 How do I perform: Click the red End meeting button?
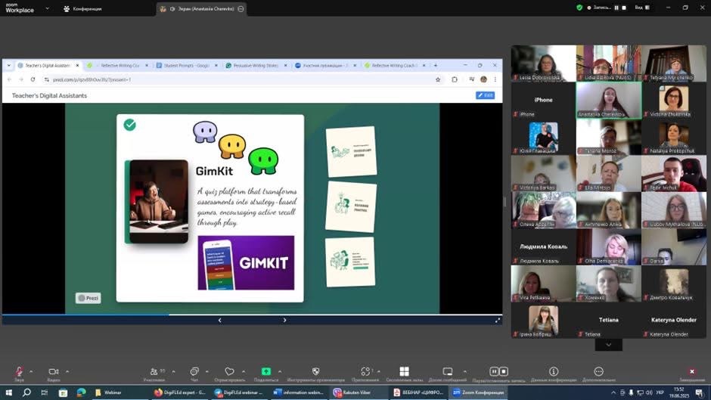point(692,371)
